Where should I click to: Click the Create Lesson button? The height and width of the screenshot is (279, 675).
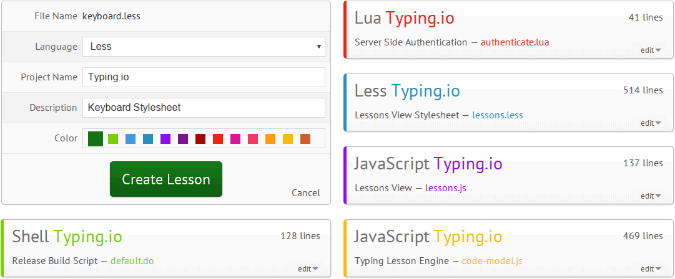[166, 179]
